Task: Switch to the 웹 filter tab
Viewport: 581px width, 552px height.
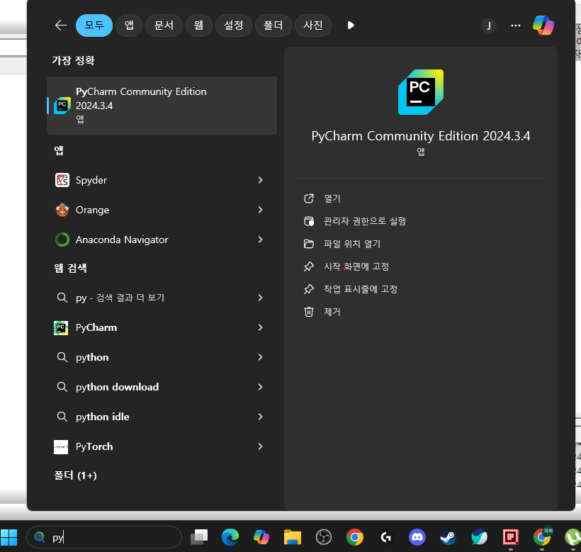Action: (x=198, y=26)
